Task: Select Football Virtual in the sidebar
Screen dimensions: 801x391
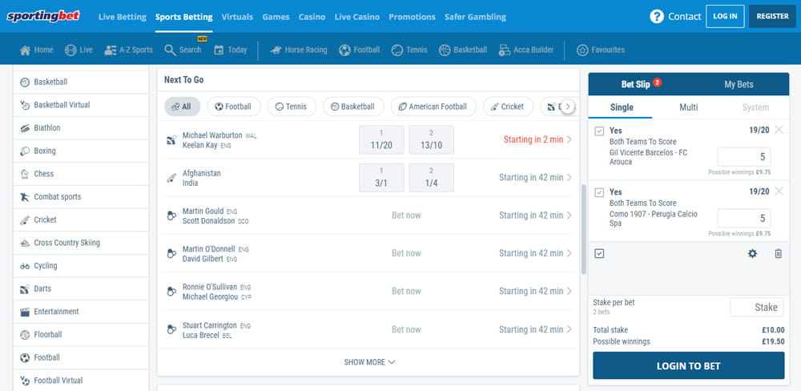Action: tap(81, 381)
